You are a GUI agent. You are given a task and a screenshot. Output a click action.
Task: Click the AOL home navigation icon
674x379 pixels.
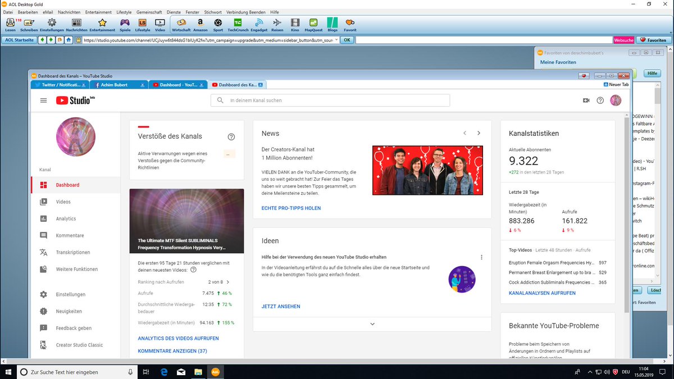(x=69, y=40)
